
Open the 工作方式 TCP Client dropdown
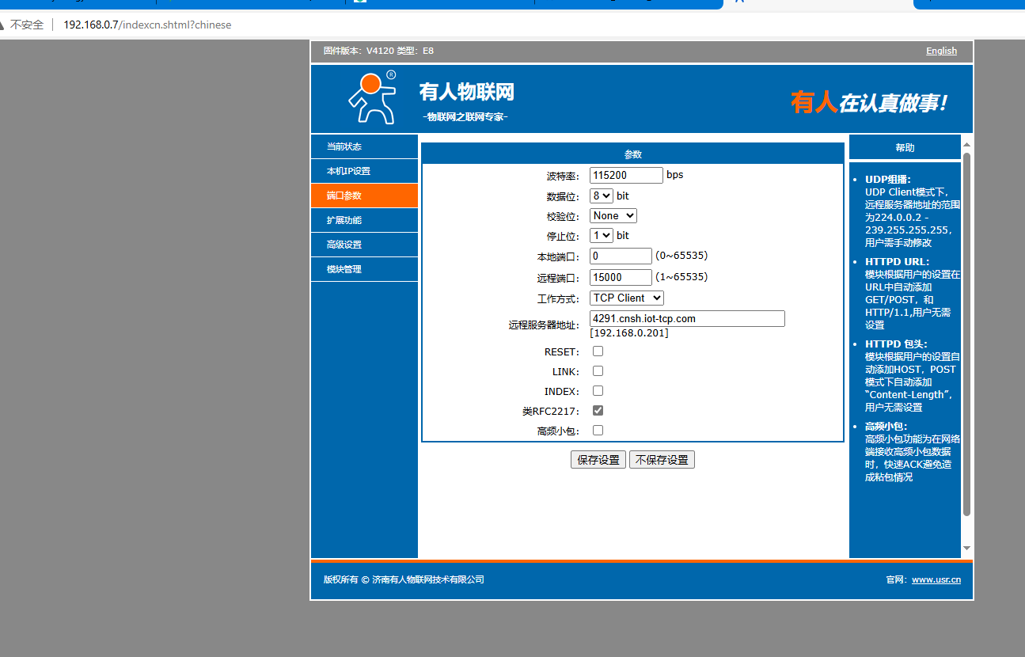(626, 298)
